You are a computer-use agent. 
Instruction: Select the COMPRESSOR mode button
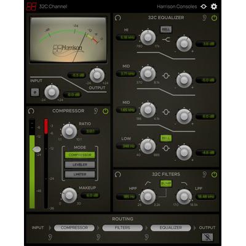(x=80, y=155)
